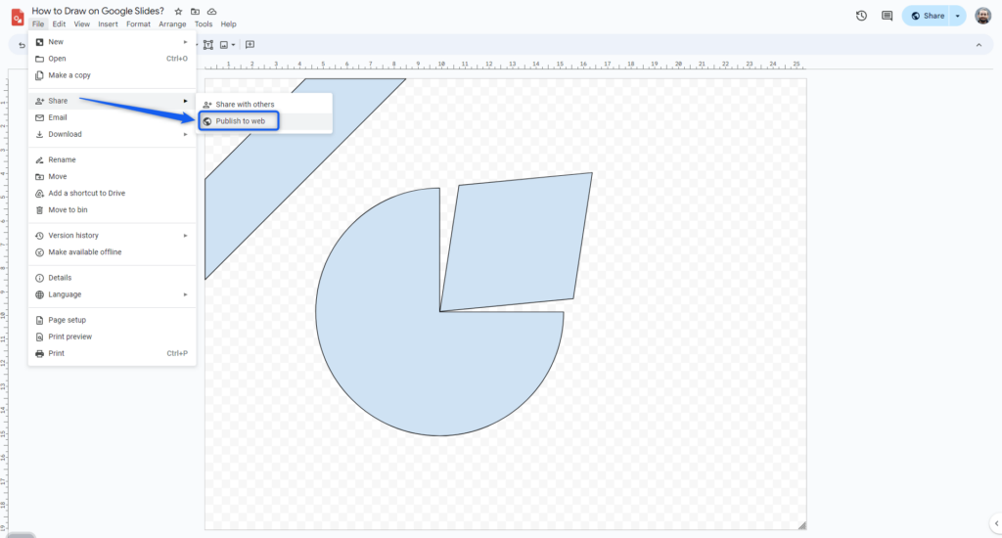Open the Google Drawings home logo
This screenshot has height=538, width=1002.
click(16, 17)
